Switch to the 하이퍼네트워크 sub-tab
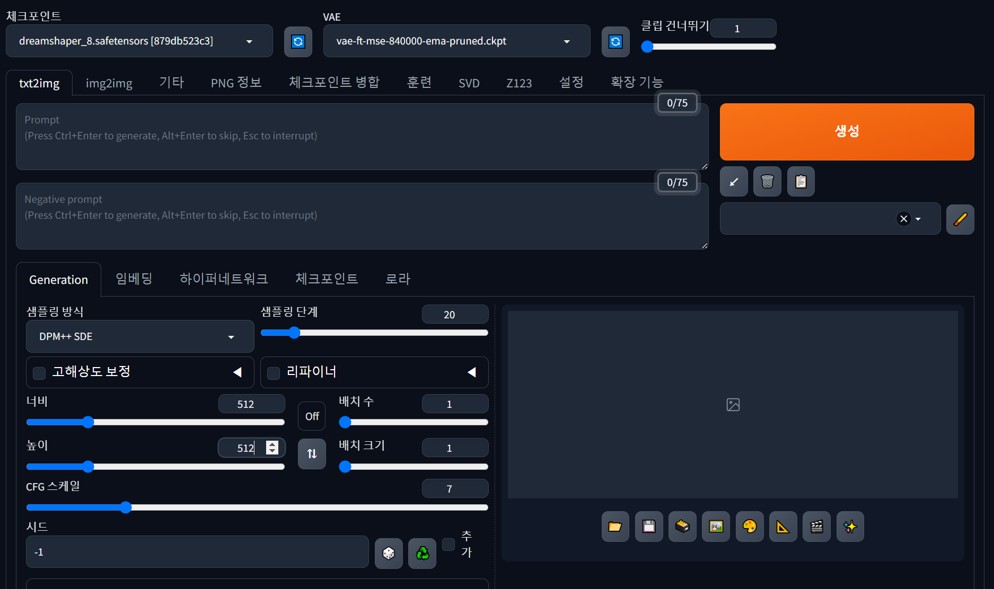The height and width of the screenshot is (589, 994). click(x=224, y=279)
